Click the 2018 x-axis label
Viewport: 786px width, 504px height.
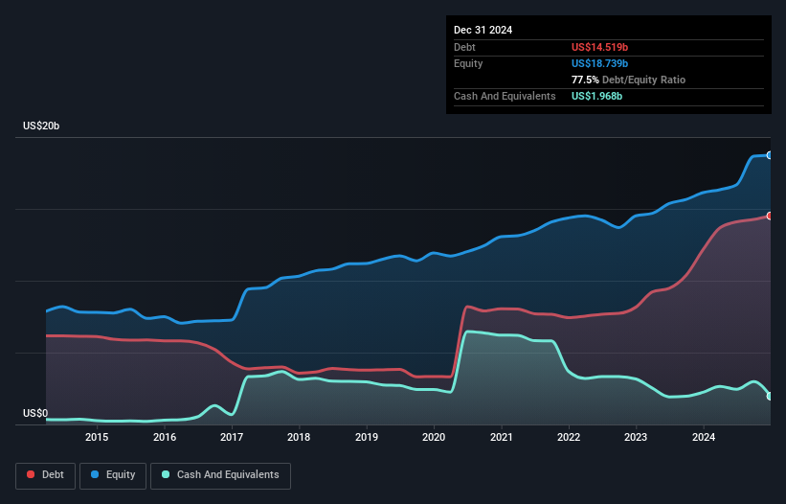pyautogui.click(x=299, y=437)
